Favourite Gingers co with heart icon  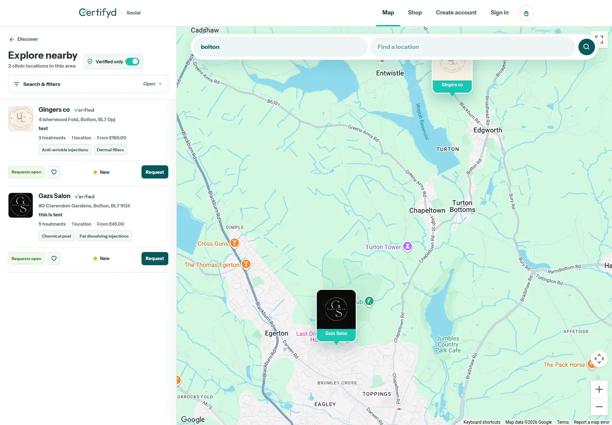(54, 172)
